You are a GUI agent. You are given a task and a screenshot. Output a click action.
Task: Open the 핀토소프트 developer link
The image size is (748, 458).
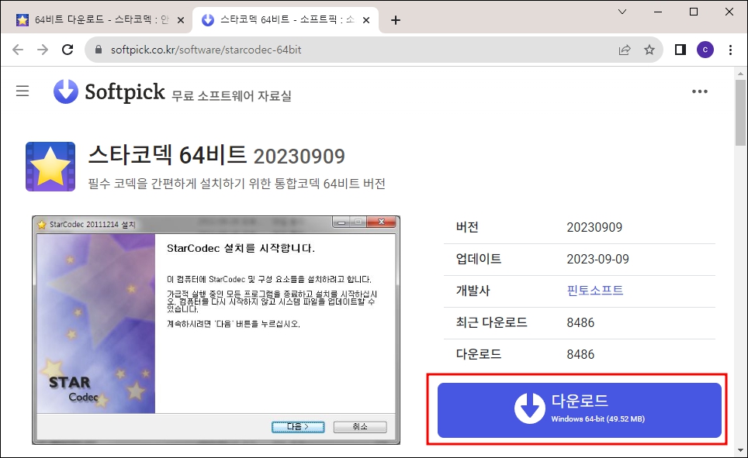[x=595, y=291]
